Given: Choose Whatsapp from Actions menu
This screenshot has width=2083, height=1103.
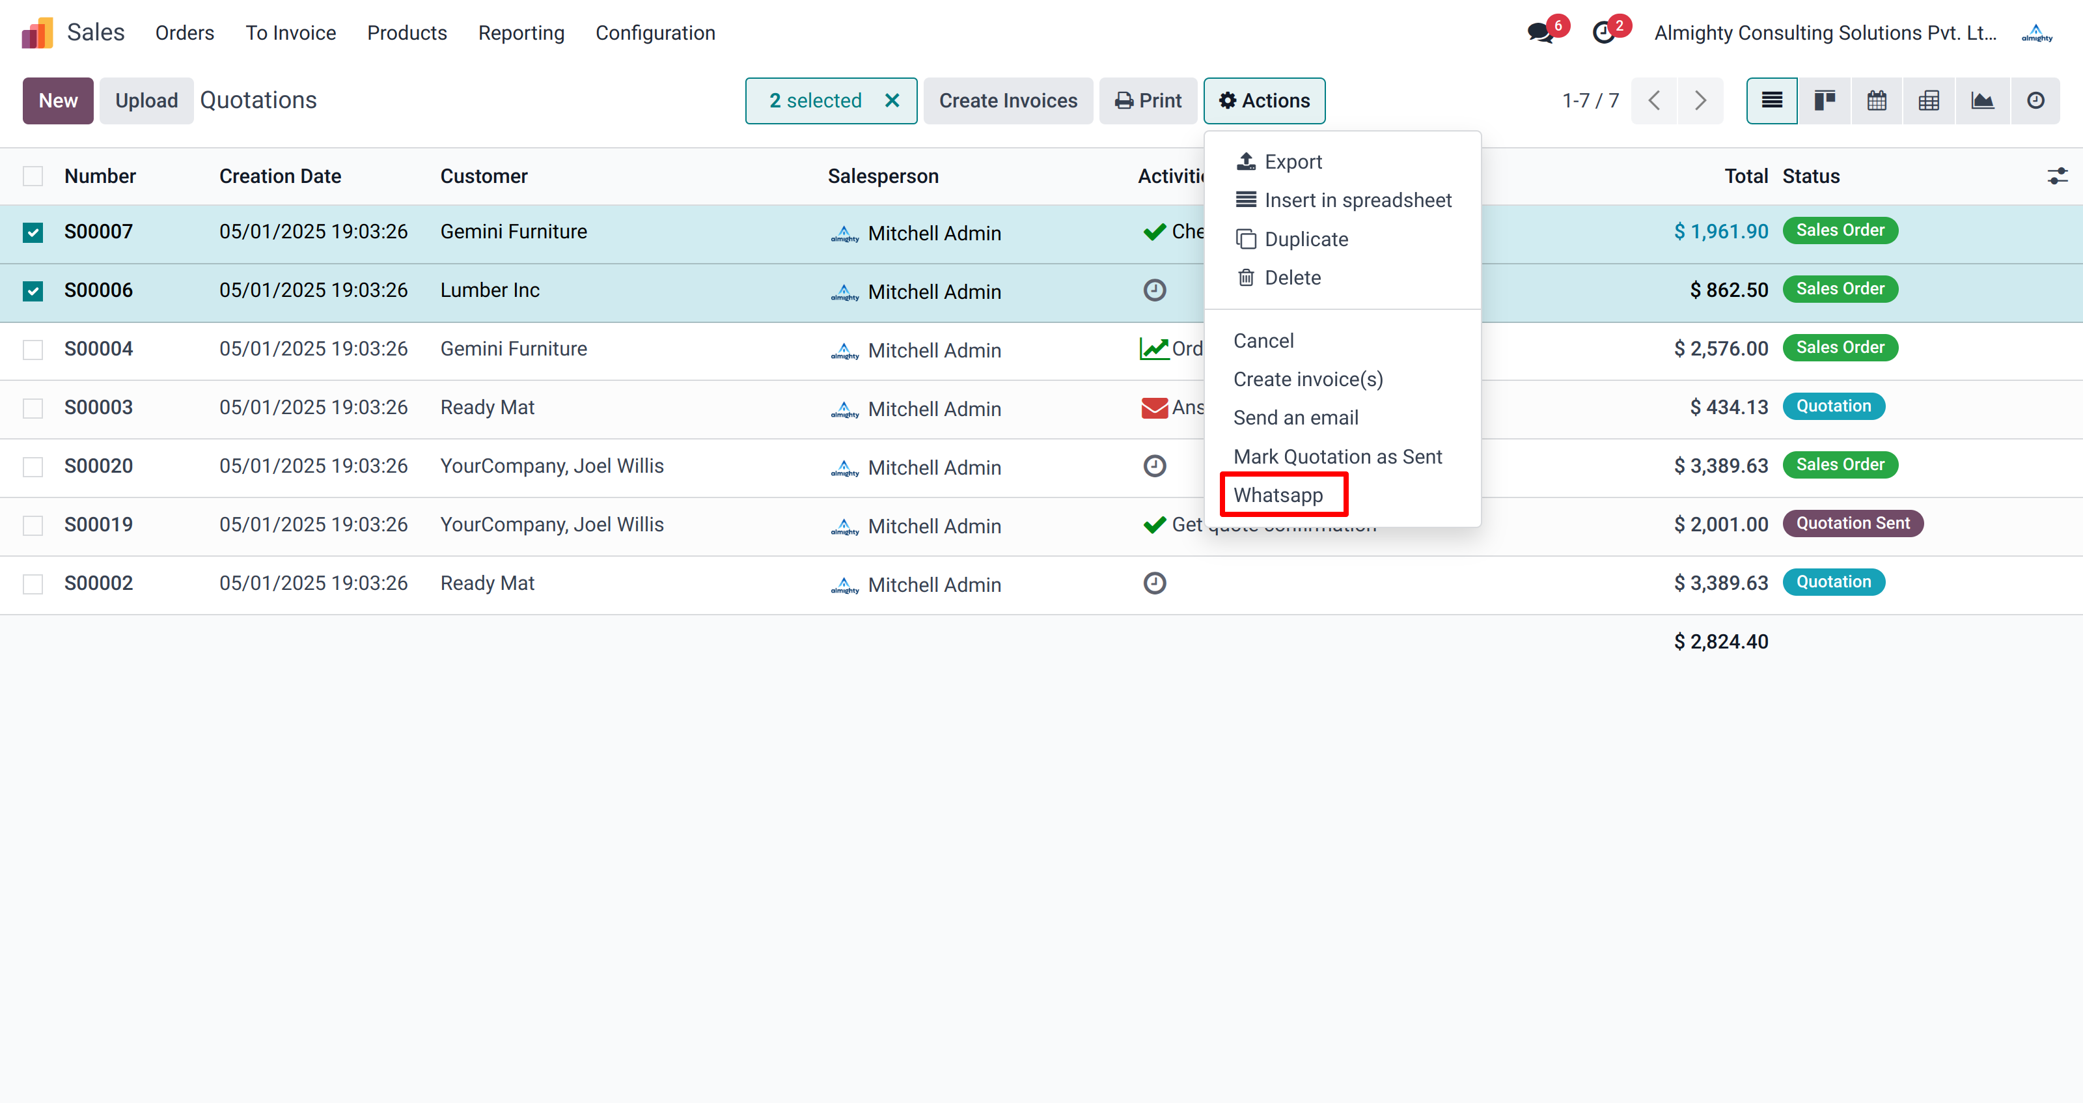Looking at the screenshot, I should 1278,495.
